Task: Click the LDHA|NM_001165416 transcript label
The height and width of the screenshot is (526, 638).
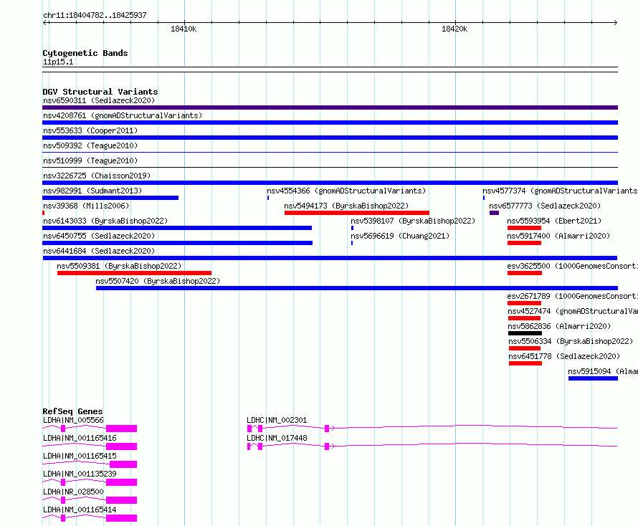Action: coord(80,438)
